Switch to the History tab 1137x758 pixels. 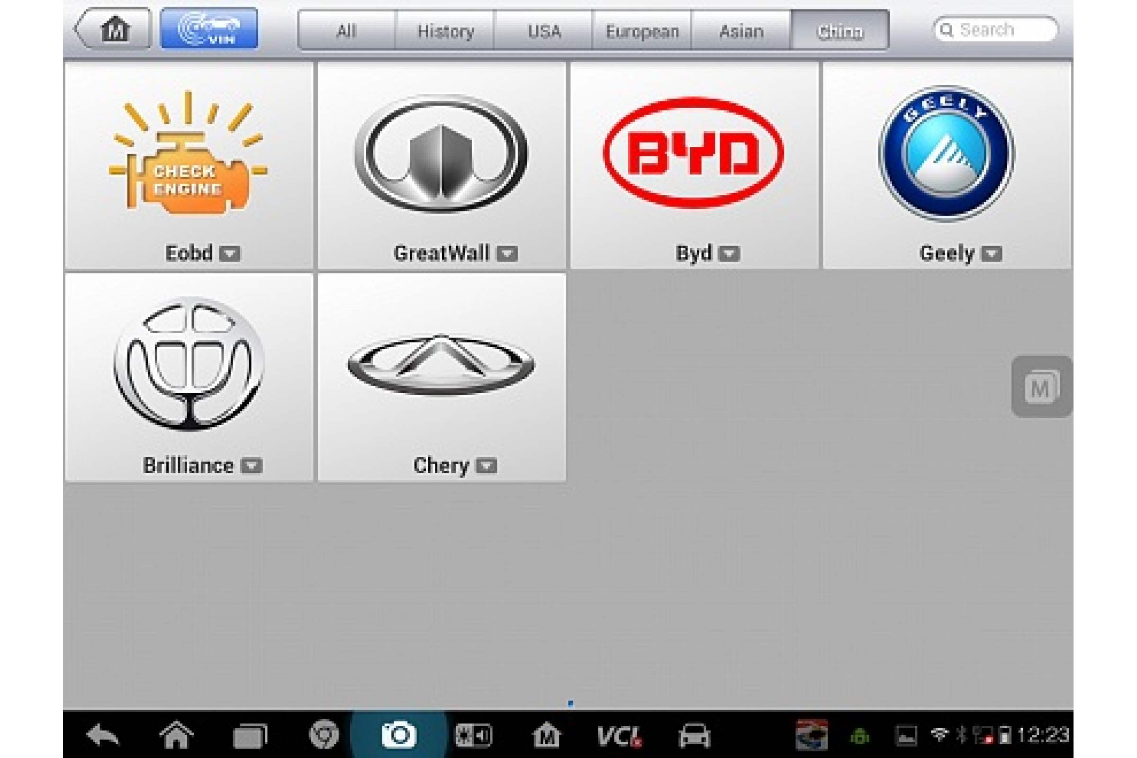(446, 31)
